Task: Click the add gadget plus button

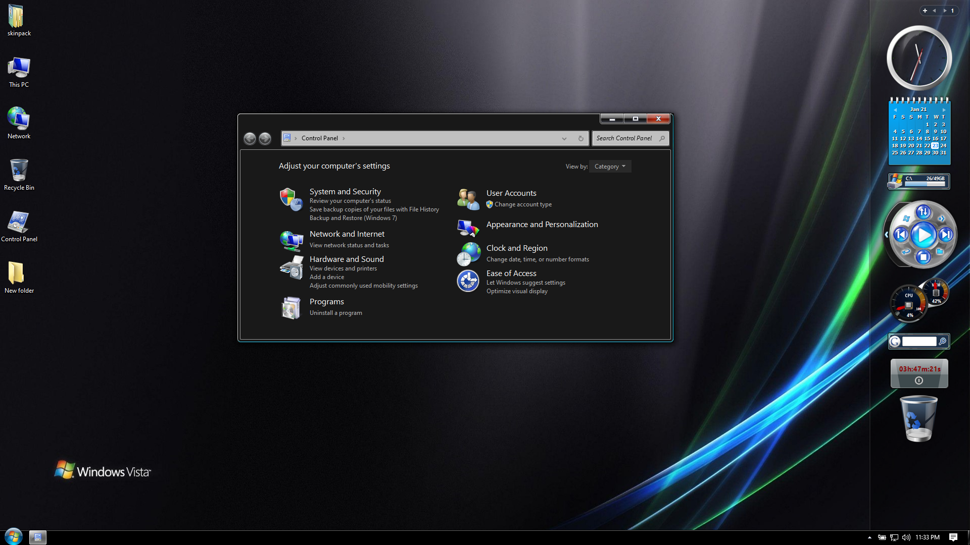Action: 925,11
